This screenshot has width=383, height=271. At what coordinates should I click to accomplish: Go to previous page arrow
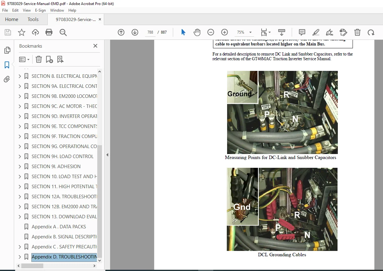[x=121, y=32]
